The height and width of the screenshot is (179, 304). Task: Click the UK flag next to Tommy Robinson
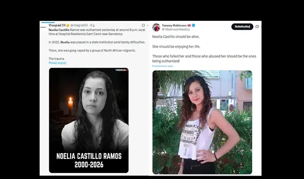pyautogui.click(x=189, y=25)
